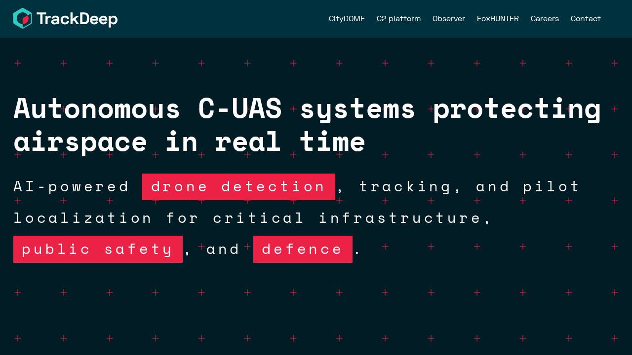The image size is (632, 355).
Task: Open the C2 platform menu item
Action: tap(398, 19)
